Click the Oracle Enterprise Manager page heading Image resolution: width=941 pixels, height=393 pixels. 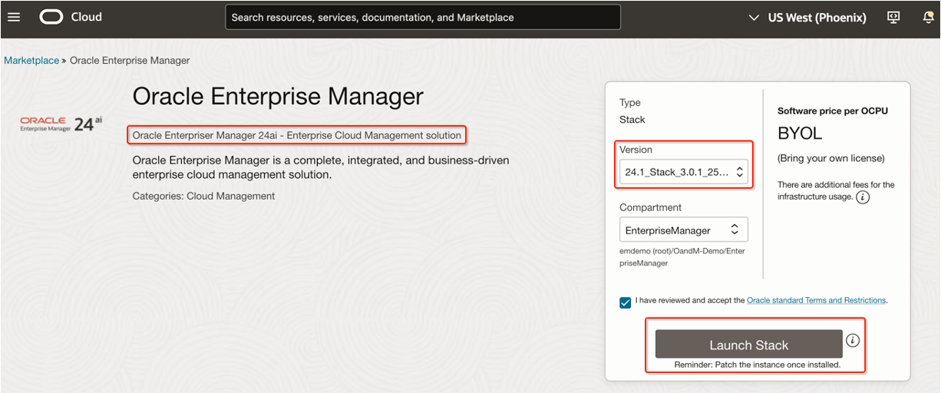click(x=278, y=96)
